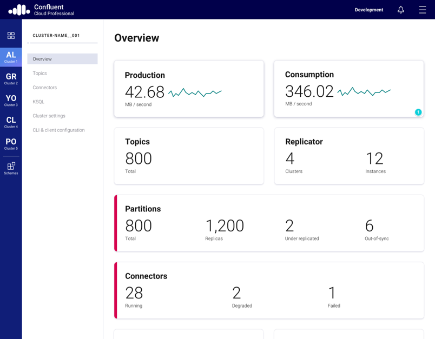Viewport: 435px width, 339px height.
Task: Open the hamburger menu
Action: (x=423, y=10)
